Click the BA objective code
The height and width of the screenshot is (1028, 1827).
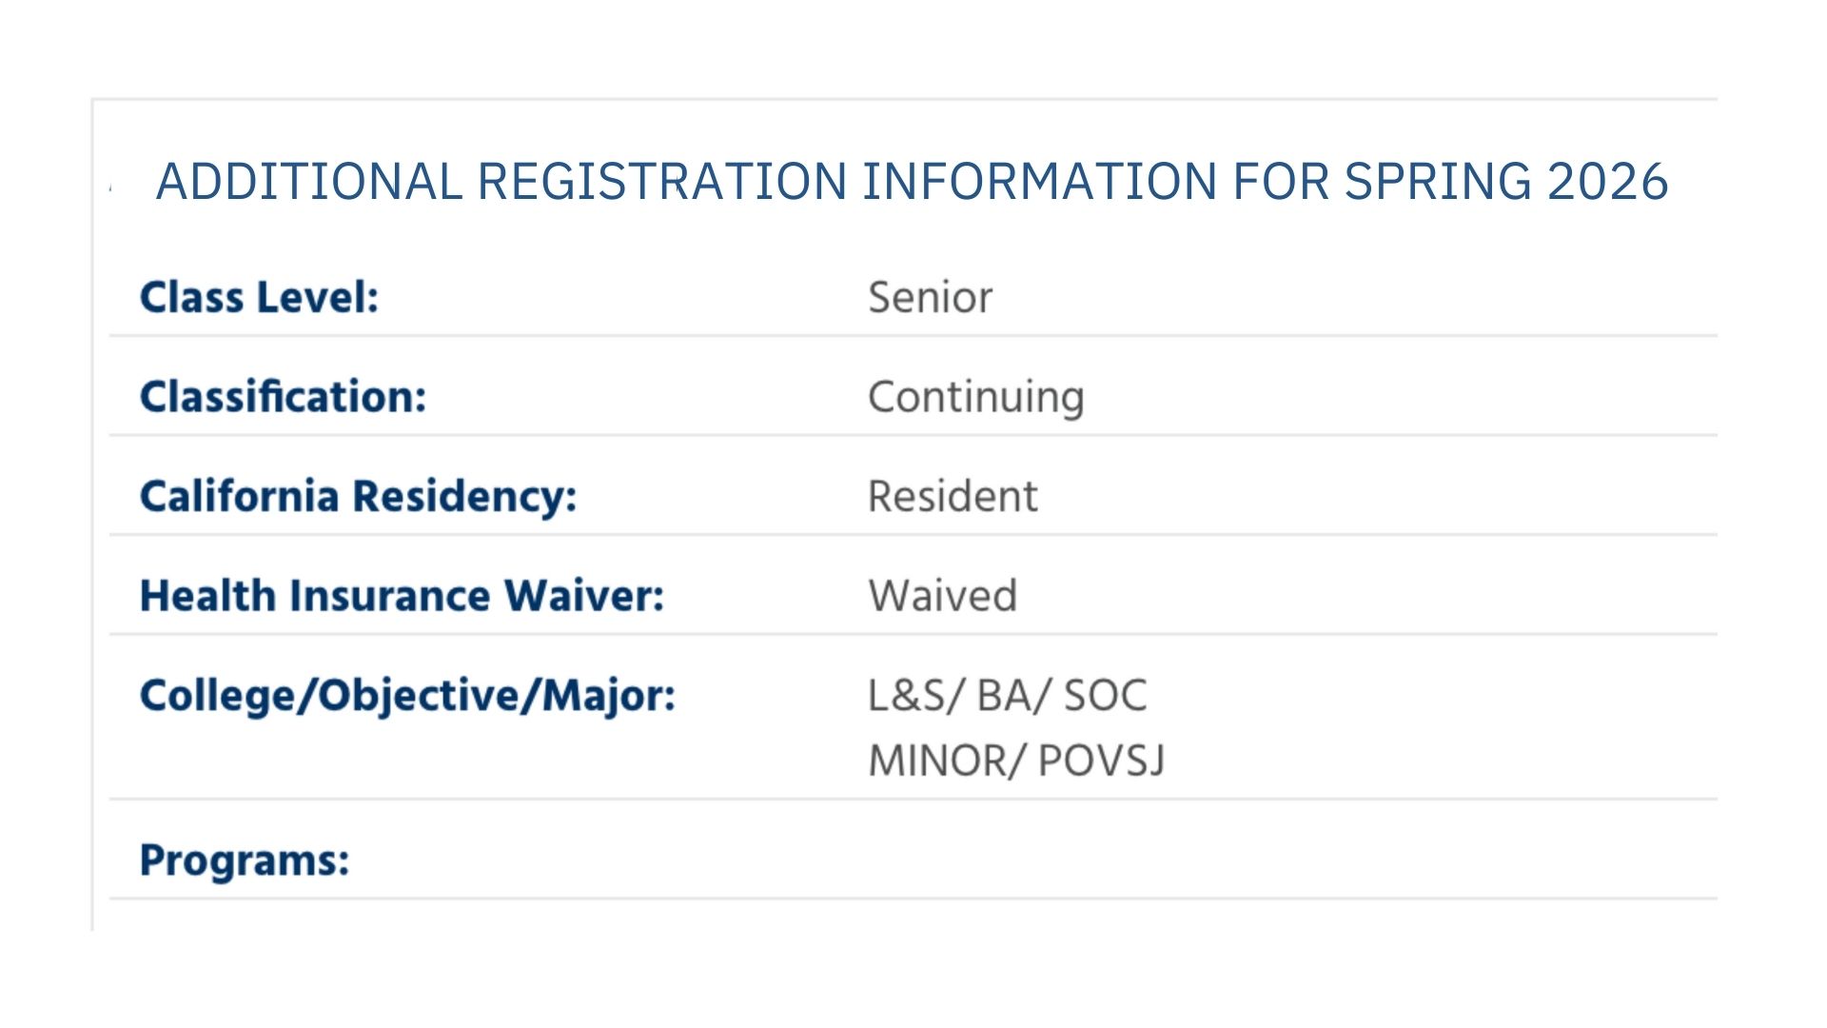tap(1005, 696)
